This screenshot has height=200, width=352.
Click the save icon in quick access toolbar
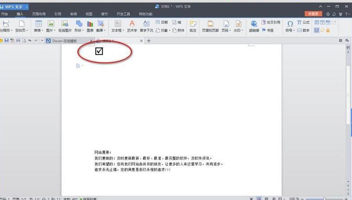point(7,40)
